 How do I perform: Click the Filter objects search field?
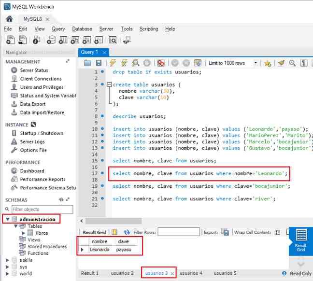42,210
